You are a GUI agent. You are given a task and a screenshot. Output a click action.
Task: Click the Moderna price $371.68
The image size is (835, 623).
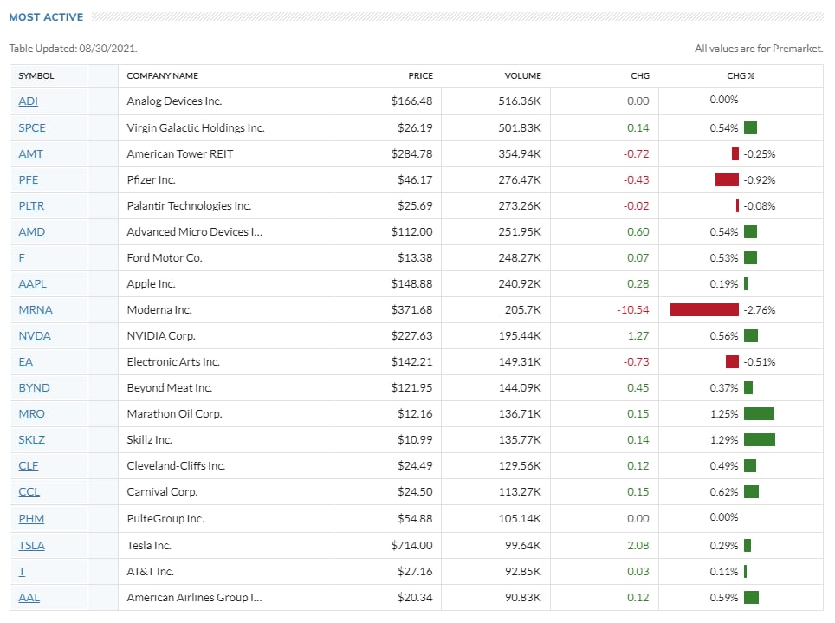click(411, 310)
